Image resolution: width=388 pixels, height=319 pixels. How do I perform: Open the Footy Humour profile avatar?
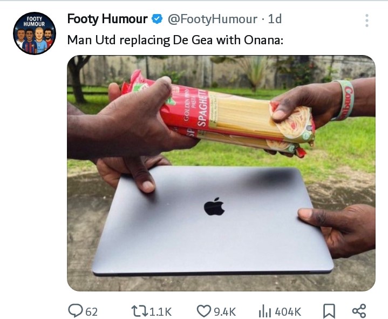35,33
